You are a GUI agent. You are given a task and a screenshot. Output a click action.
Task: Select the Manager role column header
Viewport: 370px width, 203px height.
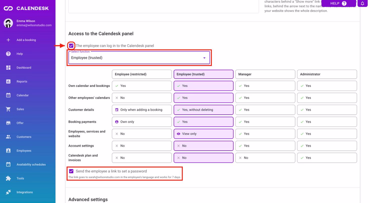265,74
